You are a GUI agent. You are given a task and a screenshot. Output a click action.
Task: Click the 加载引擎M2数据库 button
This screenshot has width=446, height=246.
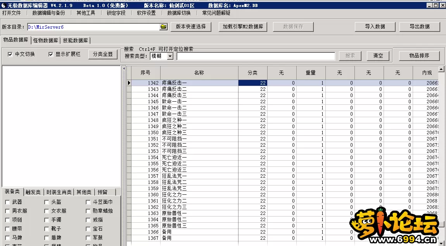(243, 26)
